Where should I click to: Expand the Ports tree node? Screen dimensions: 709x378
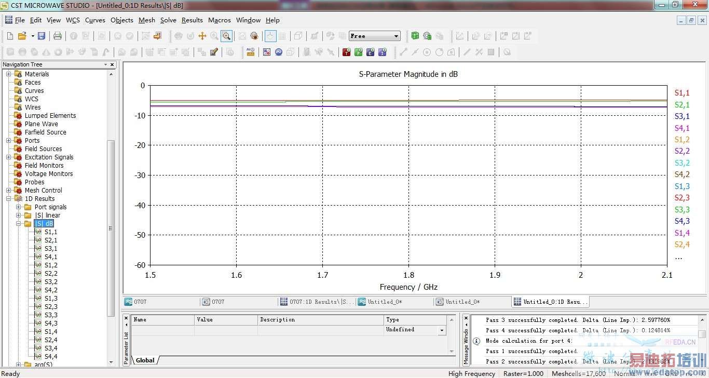click(x=9, y=141)
